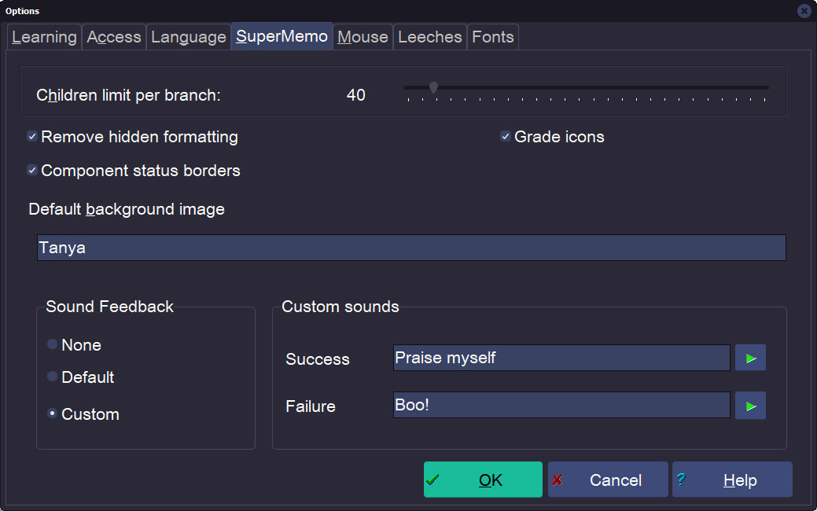Open the Fonts tab

pos(493,37)
